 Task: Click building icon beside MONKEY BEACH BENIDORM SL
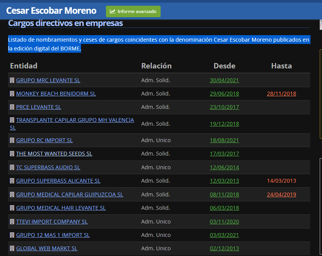12,94
